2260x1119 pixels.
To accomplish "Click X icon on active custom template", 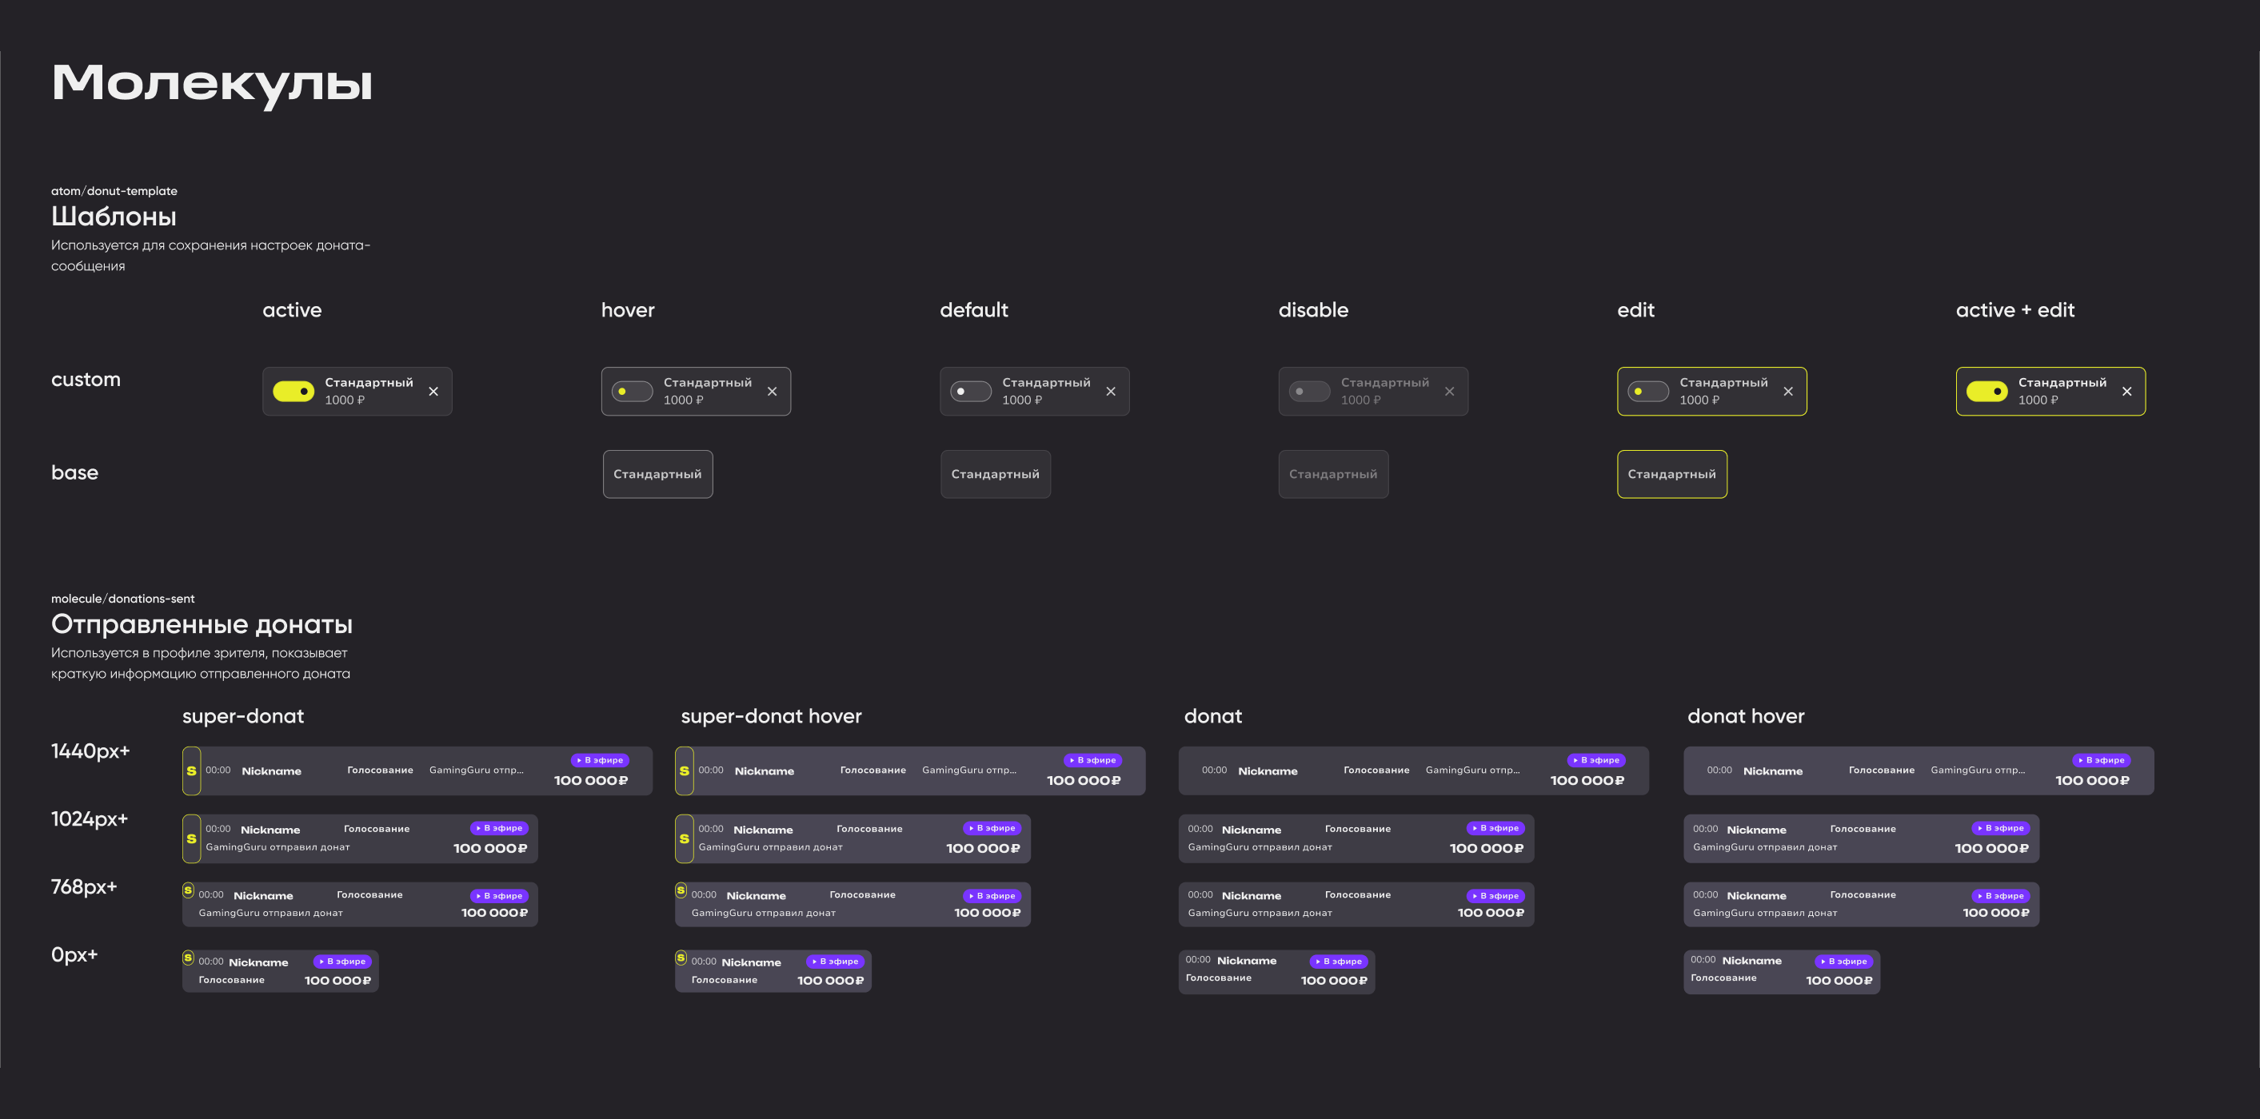I will click(x=433, y=391).
